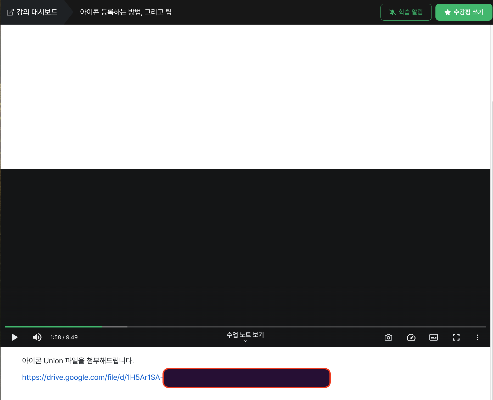Toggle subtitles with the caption icon
This screenshot has height=400, width=493.
[x=434, y=337]
